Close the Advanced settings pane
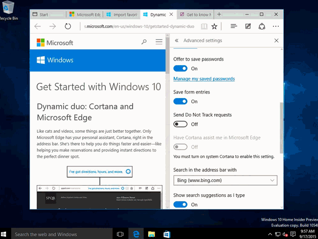318x239 pixels. coord(276,41)
